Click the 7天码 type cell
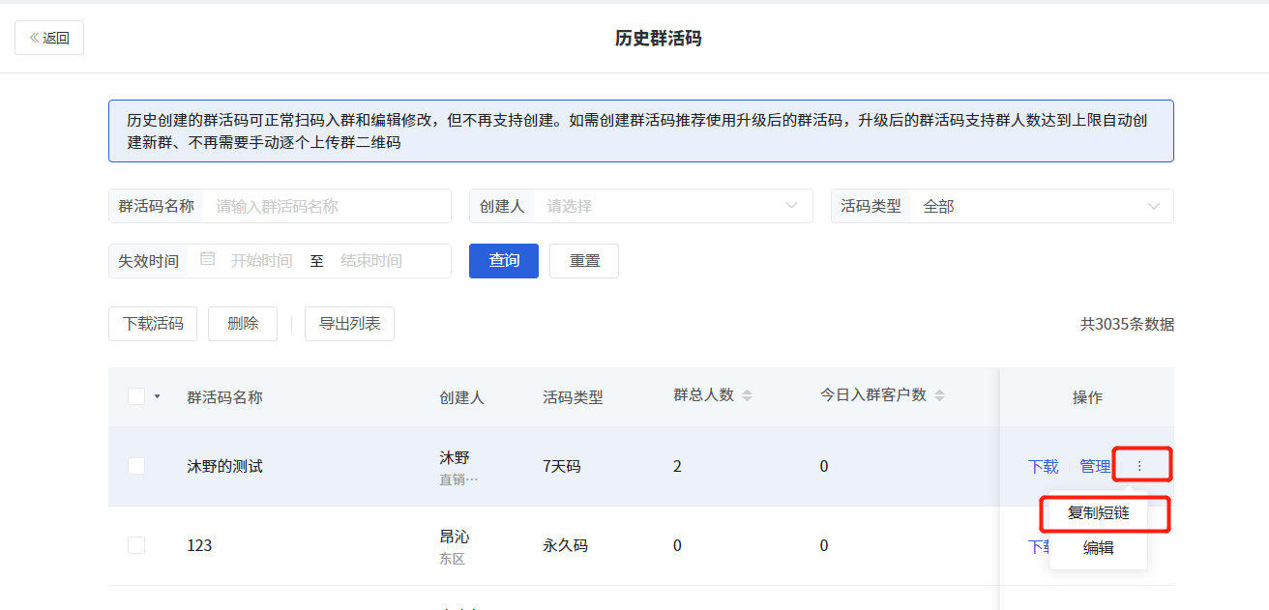 [562, 466]
